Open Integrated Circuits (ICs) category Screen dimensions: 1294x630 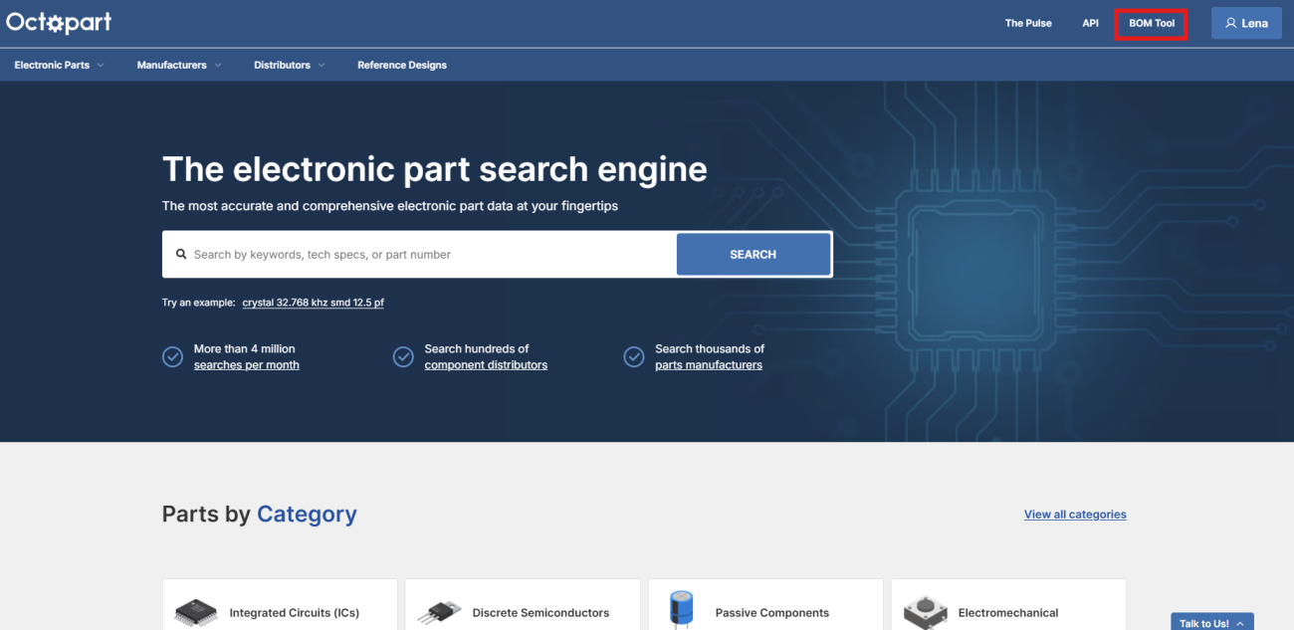click(280, 605)
